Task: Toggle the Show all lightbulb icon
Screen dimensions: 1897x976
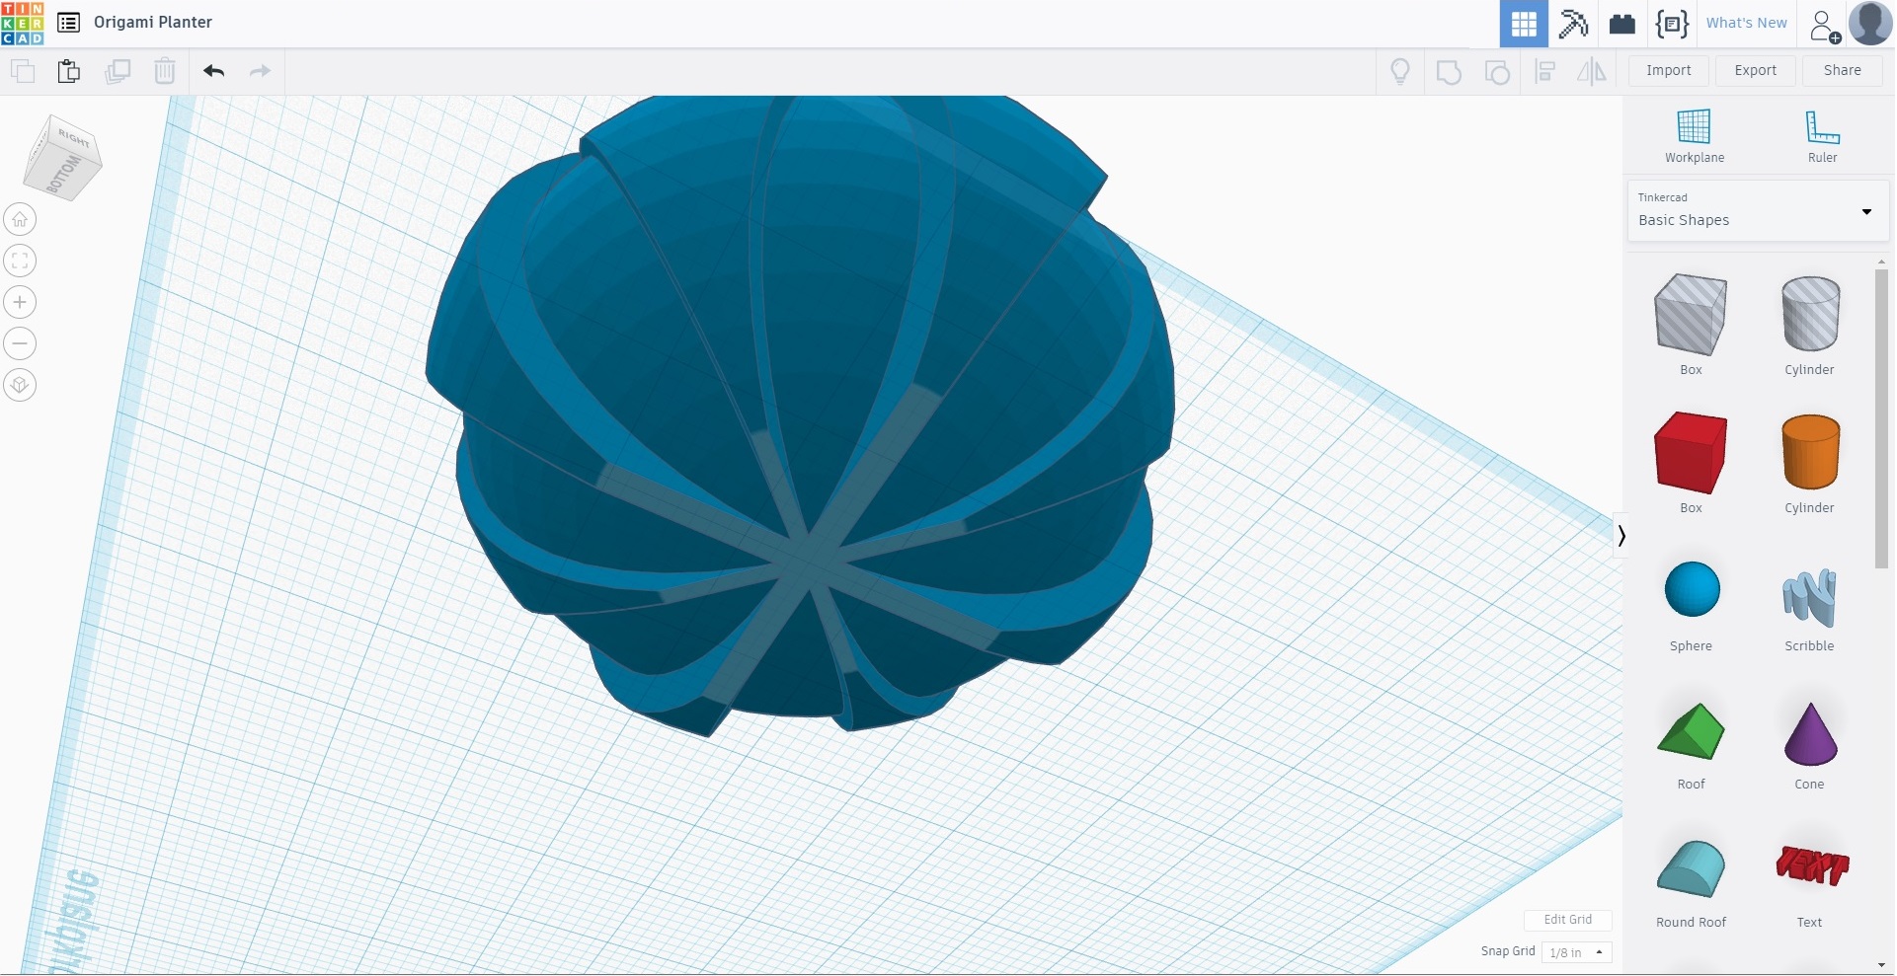Action: [x=1400, y=71]
